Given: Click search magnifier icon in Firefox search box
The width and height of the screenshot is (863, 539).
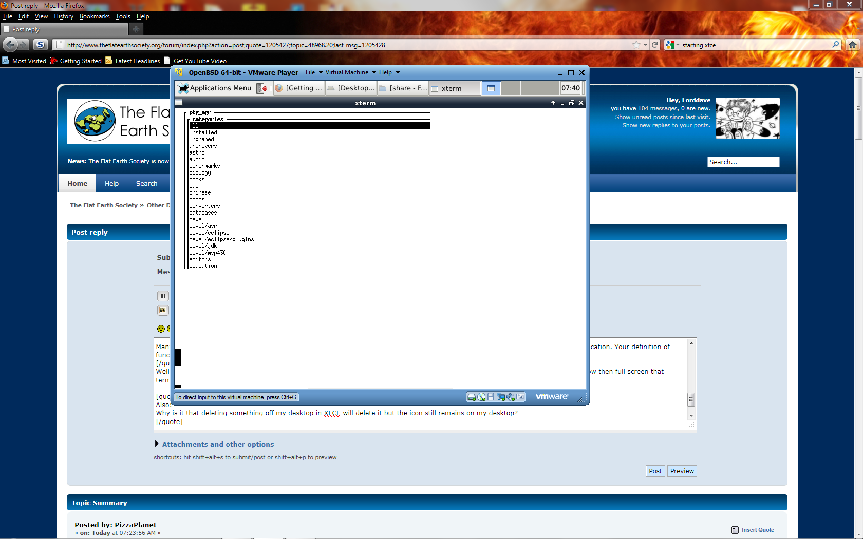Looking at the screenshot, I should (836, 45).
